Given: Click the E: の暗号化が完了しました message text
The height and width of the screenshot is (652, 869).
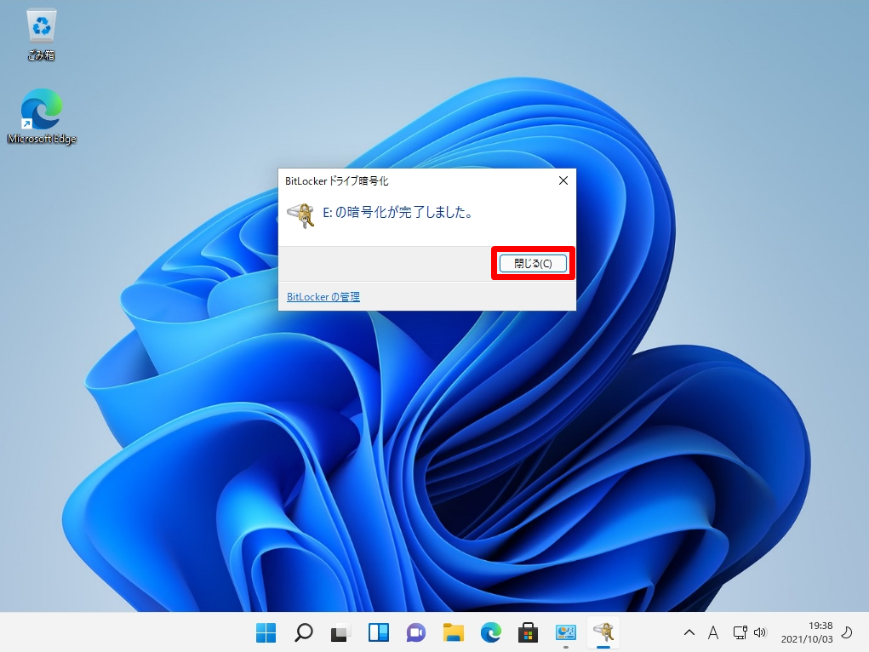Looking at the screenshot, I should [x=398, y=212].
